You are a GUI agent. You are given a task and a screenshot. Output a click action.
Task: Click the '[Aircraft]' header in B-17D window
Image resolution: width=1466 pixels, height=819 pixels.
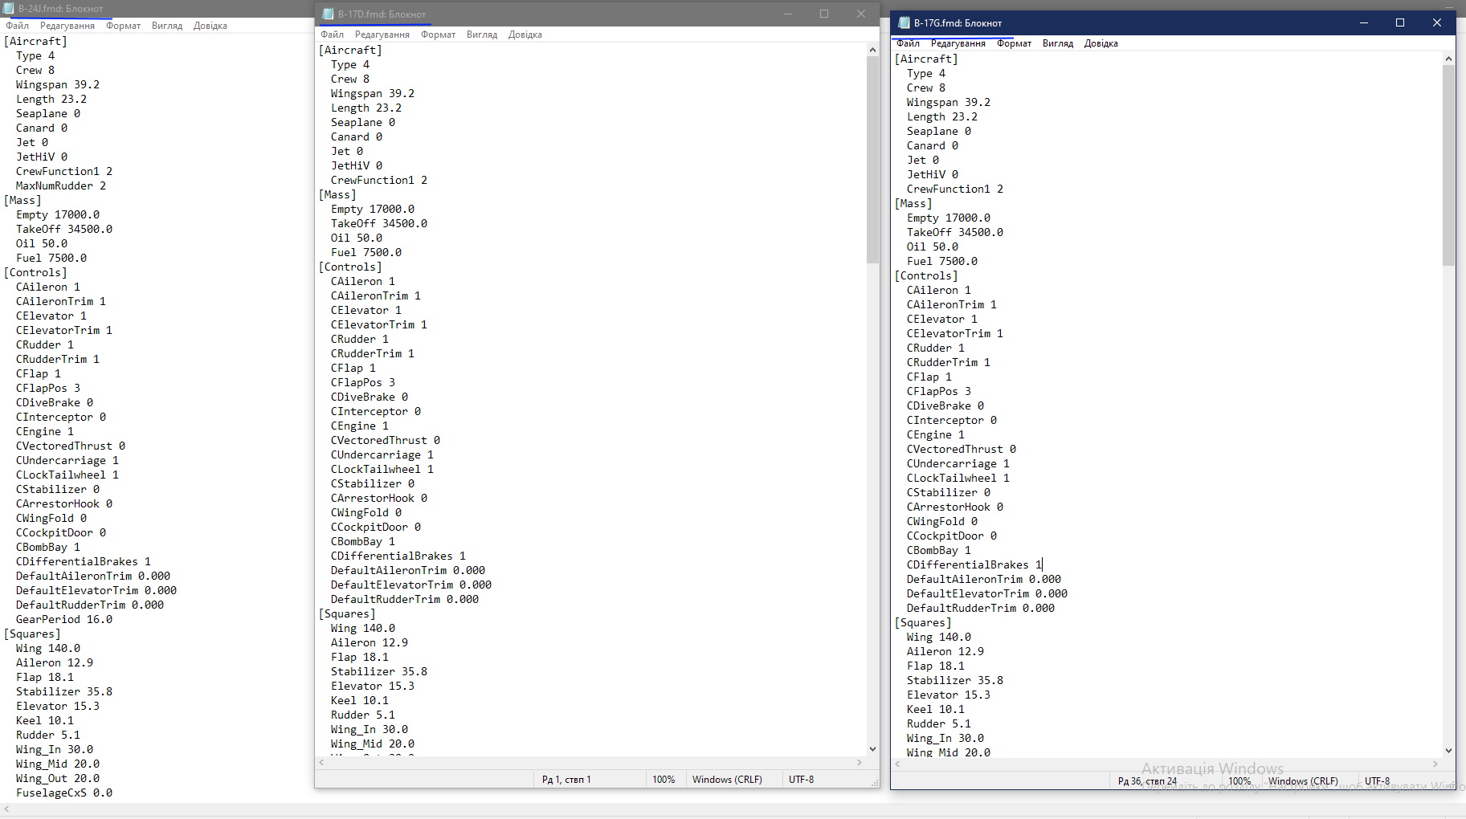350,50
